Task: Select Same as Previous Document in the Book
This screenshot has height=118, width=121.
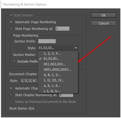Action: 11,102
